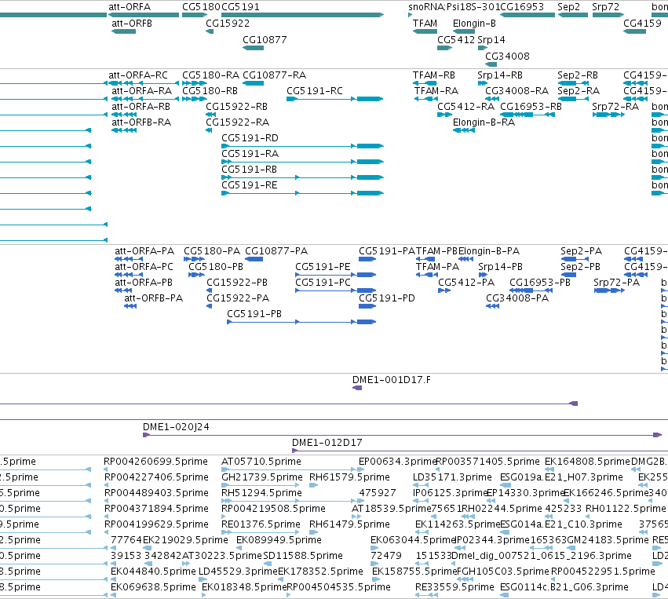Open the CG16953-RB transcript label
668x599 pixels.
[531, 107]
